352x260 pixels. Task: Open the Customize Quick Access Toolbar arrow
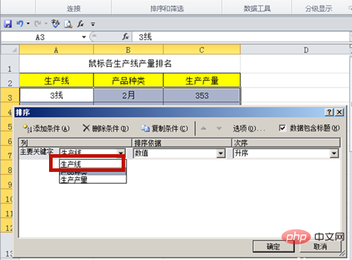[93, 24]
